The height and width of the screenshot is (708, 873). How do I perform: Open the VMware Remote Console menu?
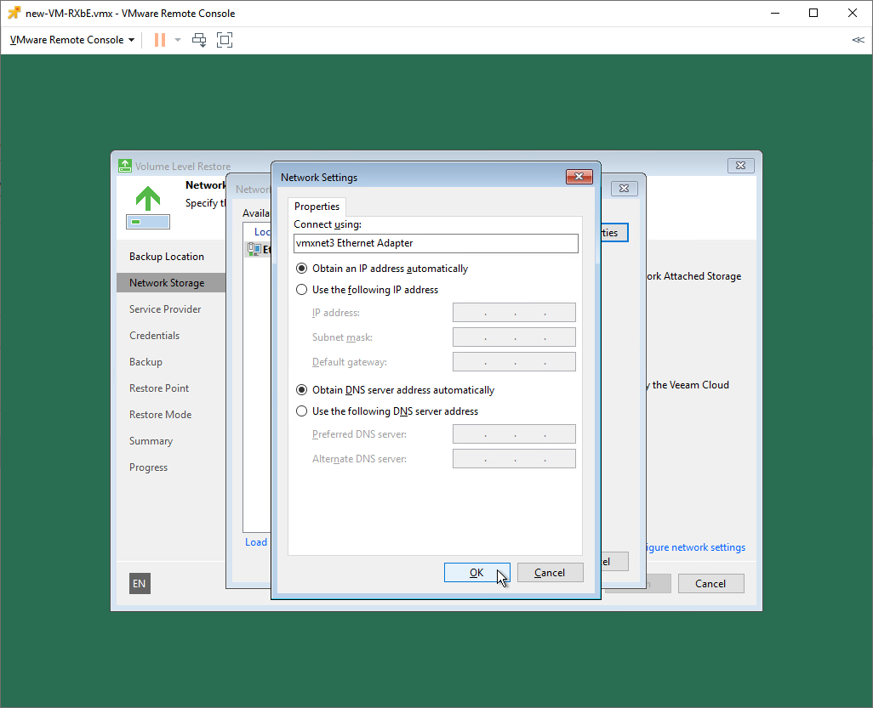[x=72, y=40]
